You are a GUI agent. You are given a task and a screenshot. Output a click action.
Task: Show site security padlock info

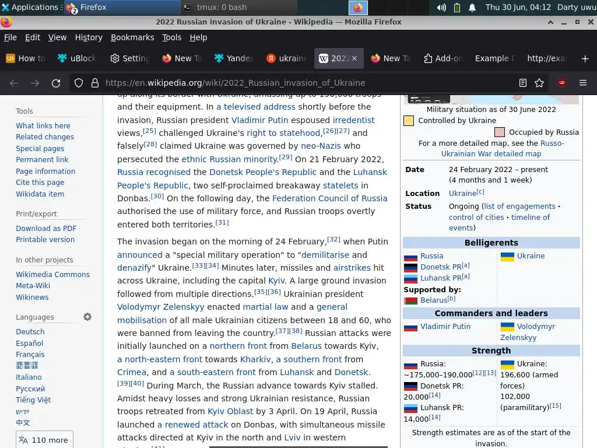pyautogui.click(x=95, y=83)
